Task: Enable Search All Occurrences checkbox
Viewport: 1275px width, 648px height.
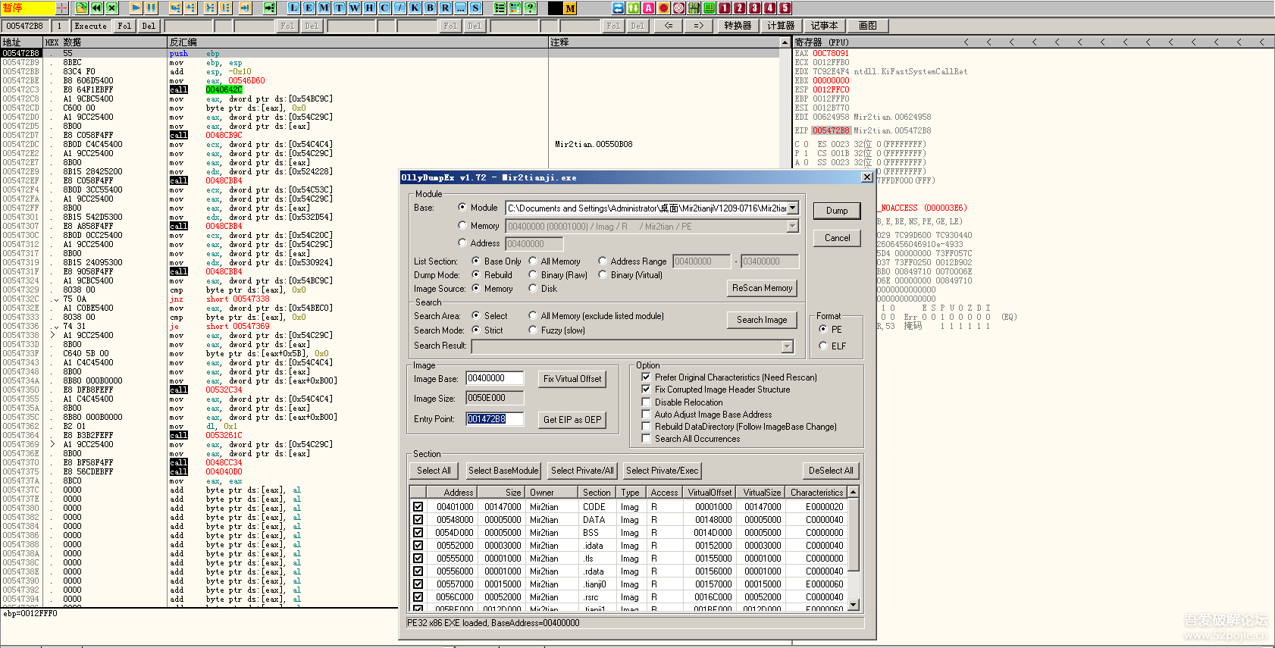Action: (646, 438)
